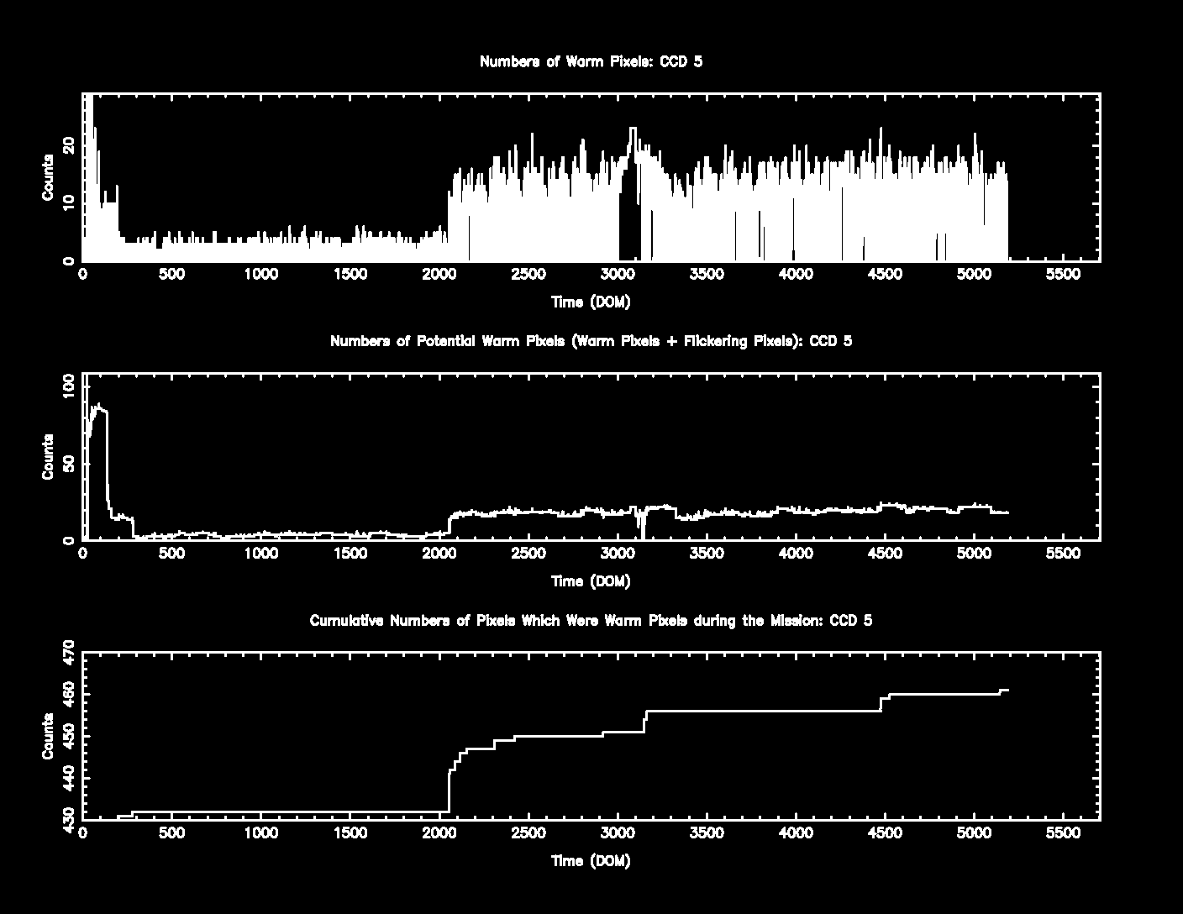Click the early peak in potential warm pixels

click(x=98, y=407)
